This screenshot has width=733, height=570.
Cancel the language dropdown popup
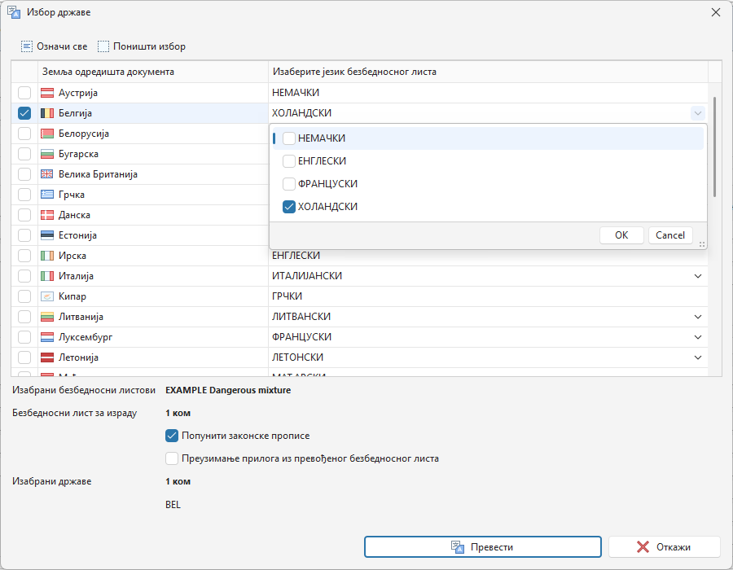[670, 235]
